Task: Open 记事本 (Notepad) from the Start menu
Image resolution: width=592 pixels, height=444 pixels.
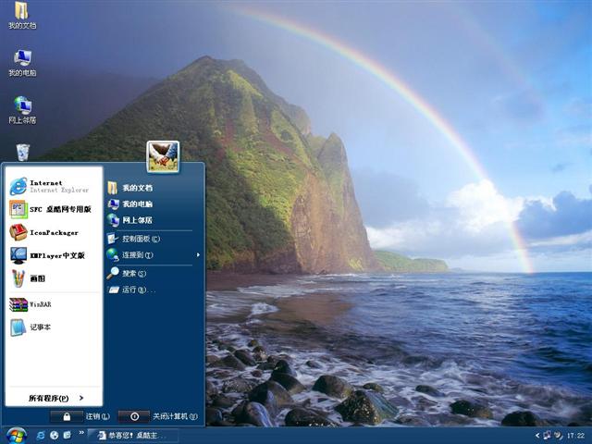Action: pyautogui.click(x=54, y=327)
